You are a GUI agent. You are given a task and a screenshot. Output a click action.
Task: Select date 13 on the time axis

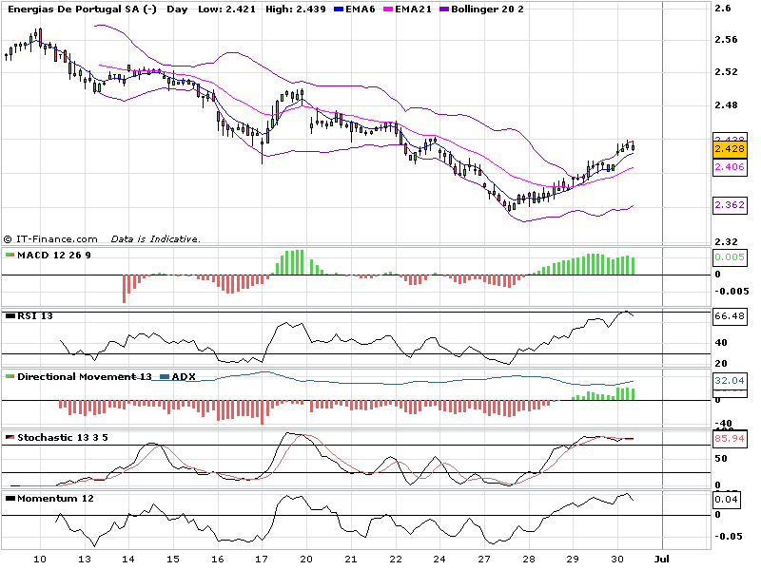pyautogui.click(x=85, y=560)
